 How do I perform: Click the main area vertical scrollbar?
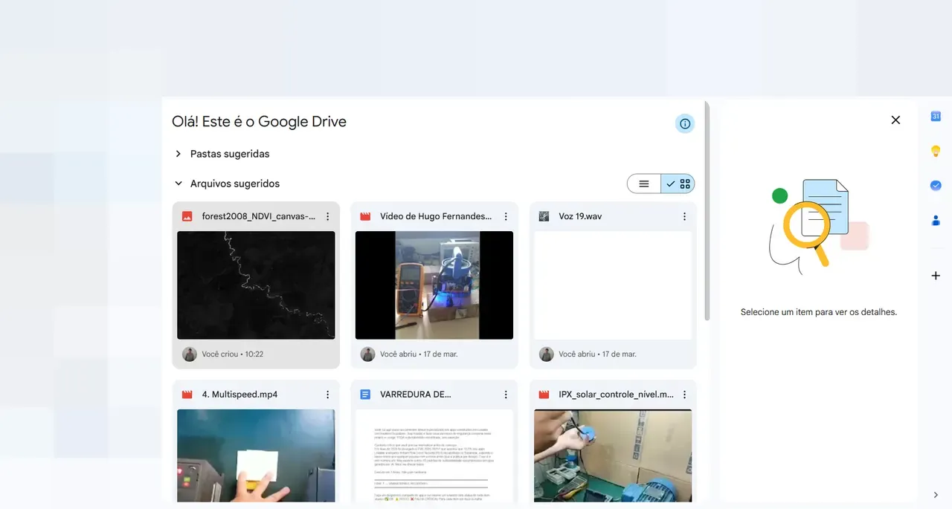tap(707, 212)
